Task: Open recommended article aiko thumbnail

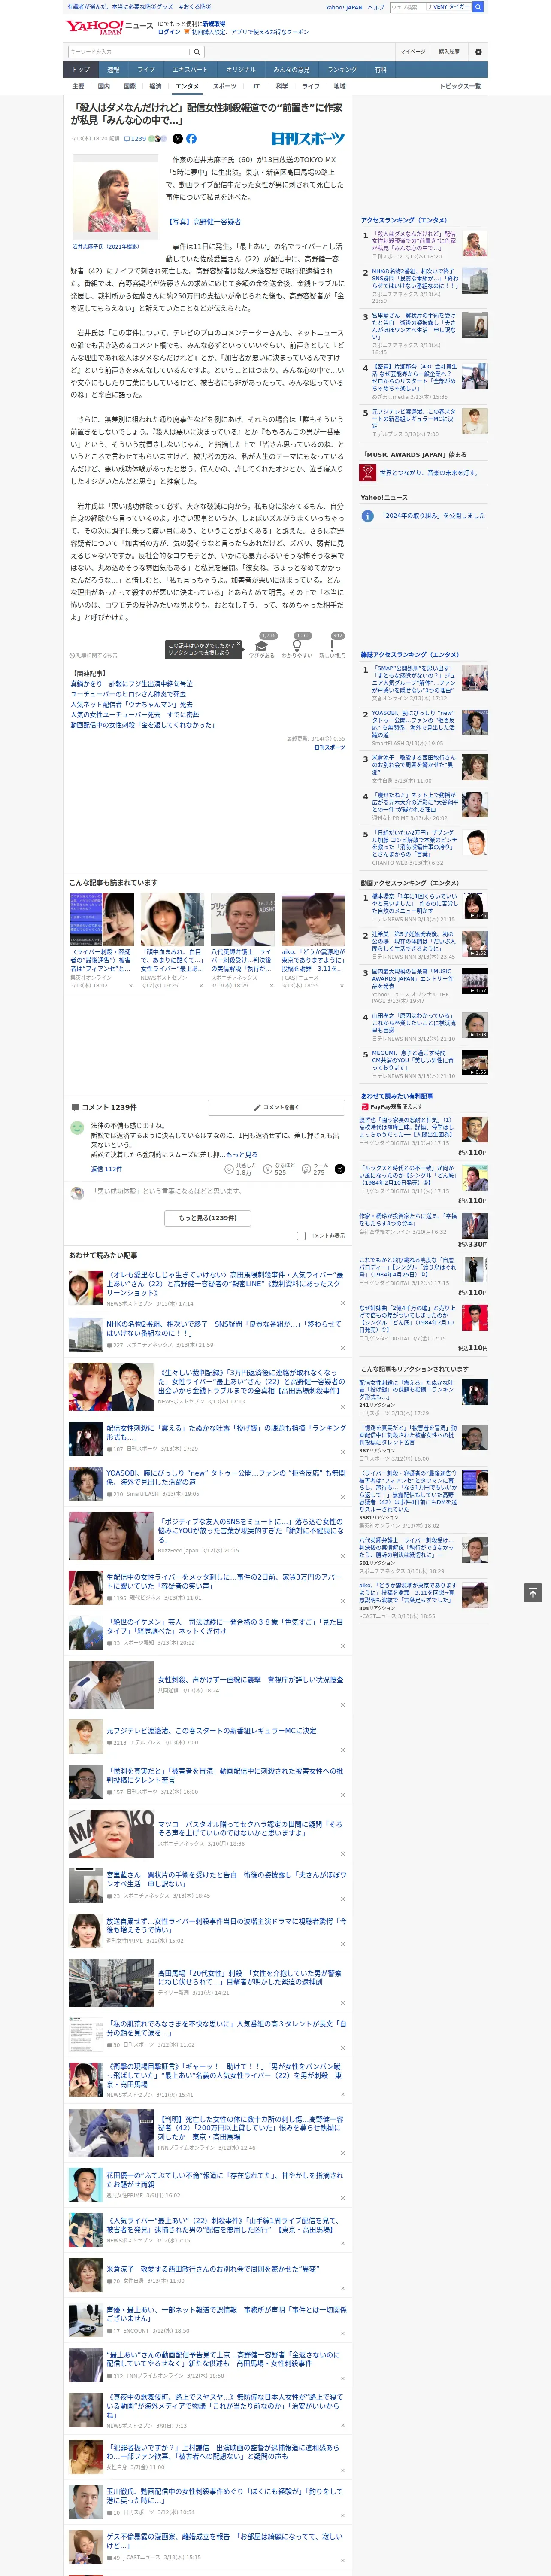Action: pos(313,920)
